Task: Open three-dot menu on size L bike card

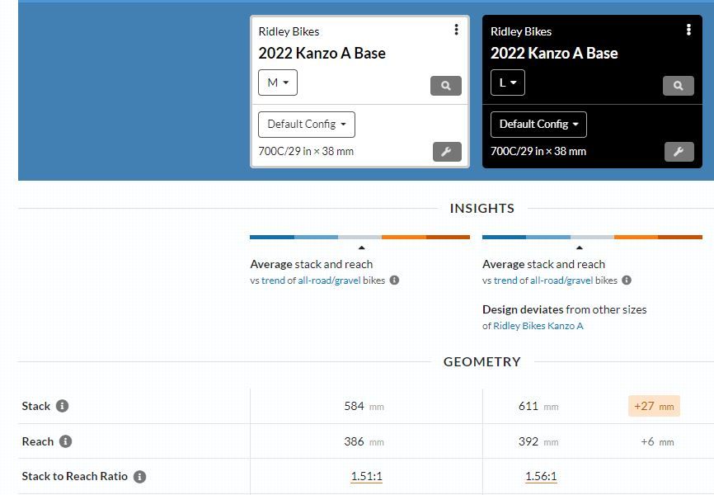Action: (688, 31)
